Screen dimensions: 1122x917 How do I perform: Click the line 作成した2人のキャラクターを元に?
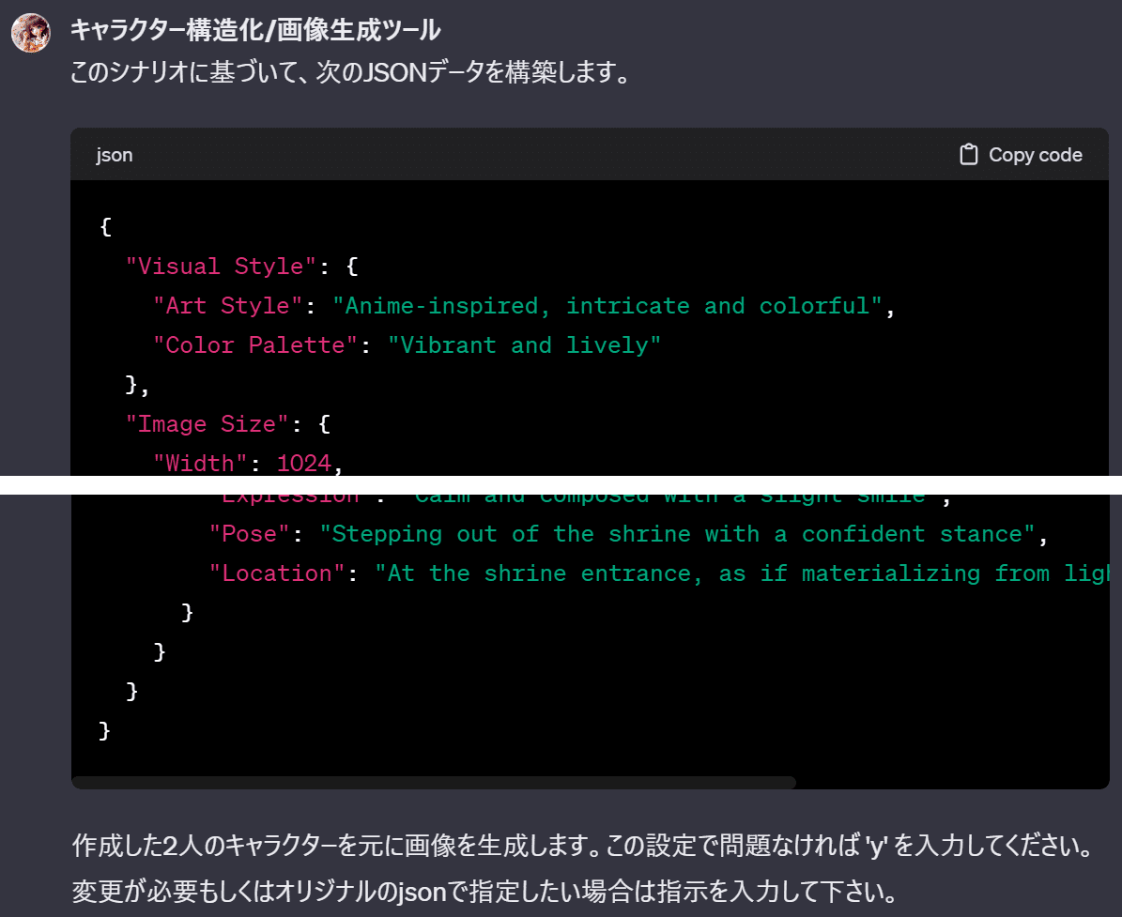point(584,846)
